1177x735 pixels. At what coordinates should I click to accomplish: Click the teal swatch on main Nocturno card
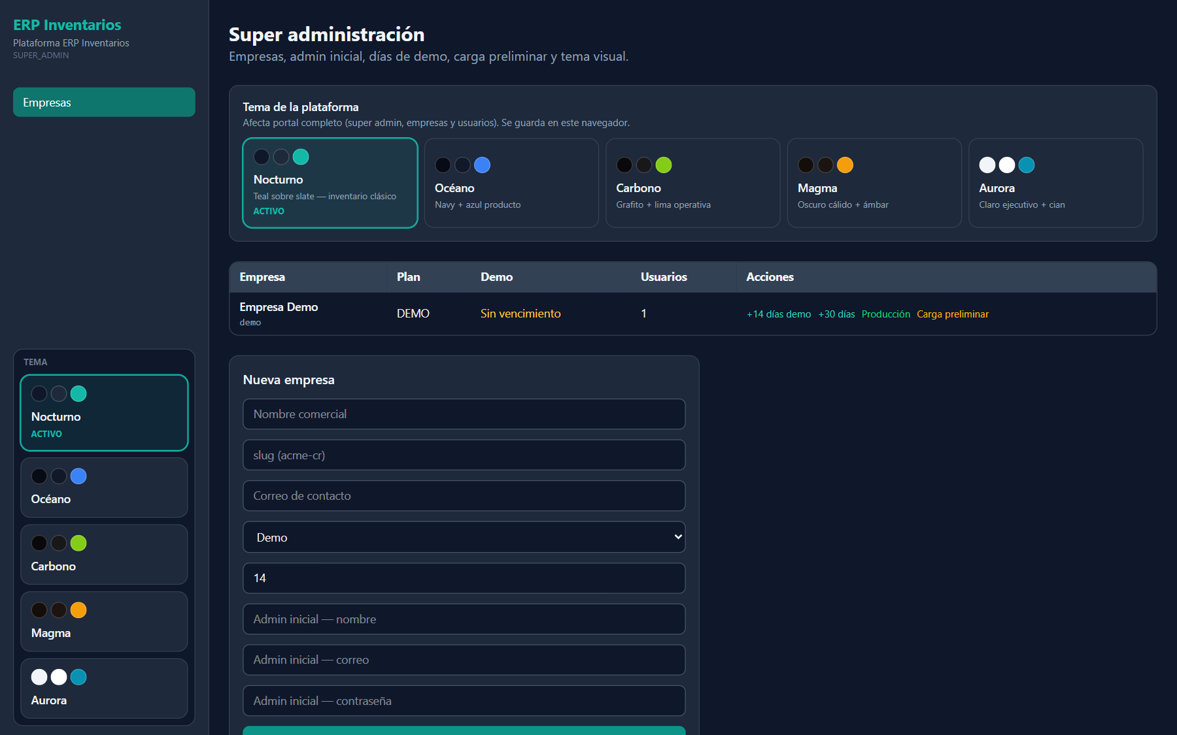[x=301, y=157]
